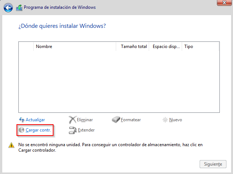Sort by the Nombre column header

pyautogui.click(x=44, y=47)
